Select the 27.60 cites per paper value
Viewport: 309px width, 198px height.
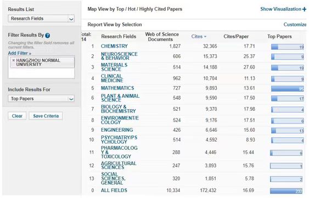pos(249,67)
